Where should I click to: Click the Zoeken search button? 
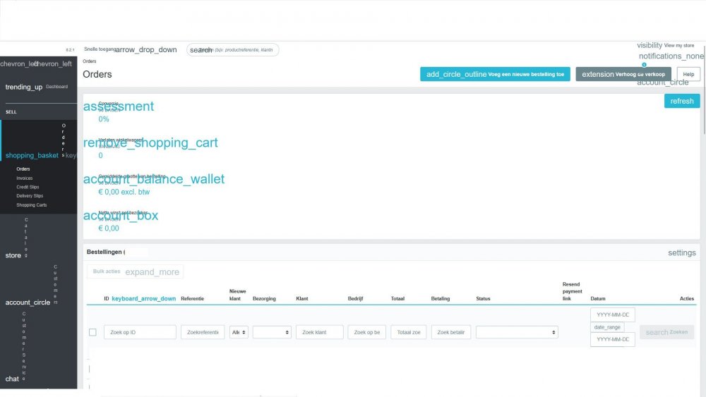coord(666,332)
